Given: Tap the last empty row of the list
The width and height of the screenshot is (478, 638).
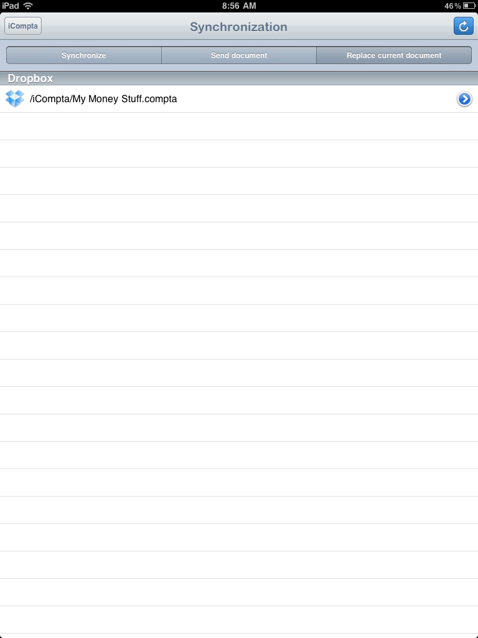Looking at the screenshot, I should coord(239,620).
